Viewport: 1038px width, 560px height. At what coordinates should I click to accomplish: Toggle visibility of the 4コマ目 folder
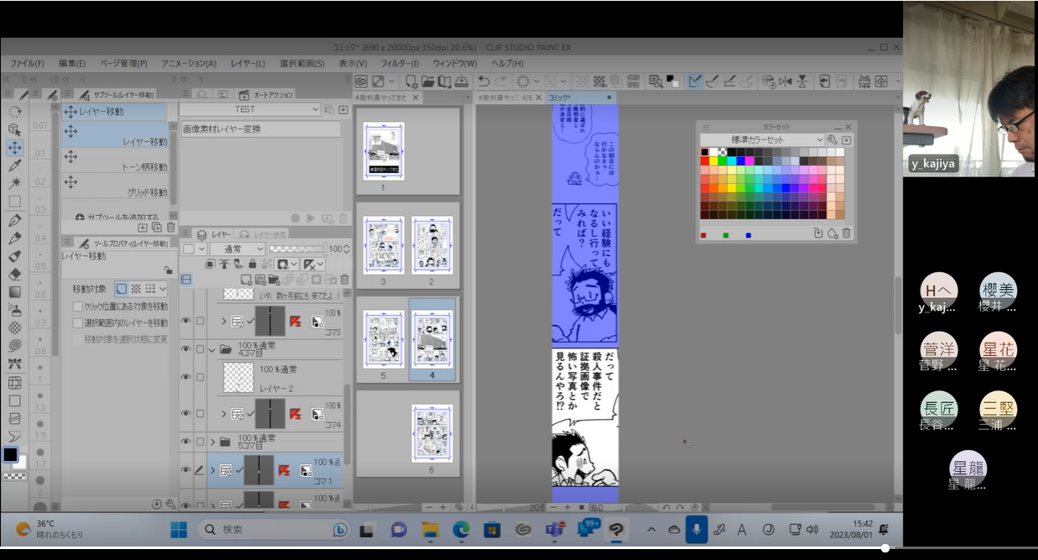(x=185, y=348)
